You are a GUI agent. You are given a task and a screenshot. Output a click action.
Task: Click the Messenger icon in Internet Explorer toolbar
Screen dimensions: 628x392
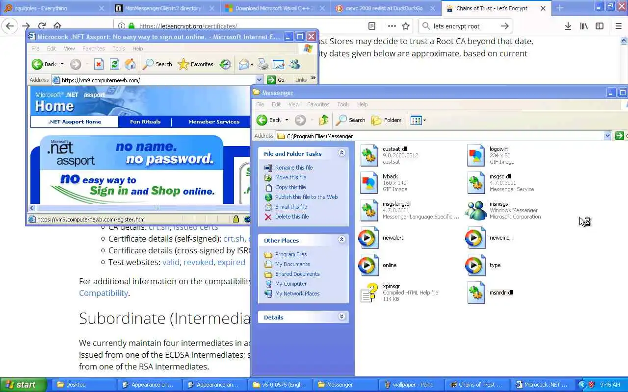pos(294,64)
